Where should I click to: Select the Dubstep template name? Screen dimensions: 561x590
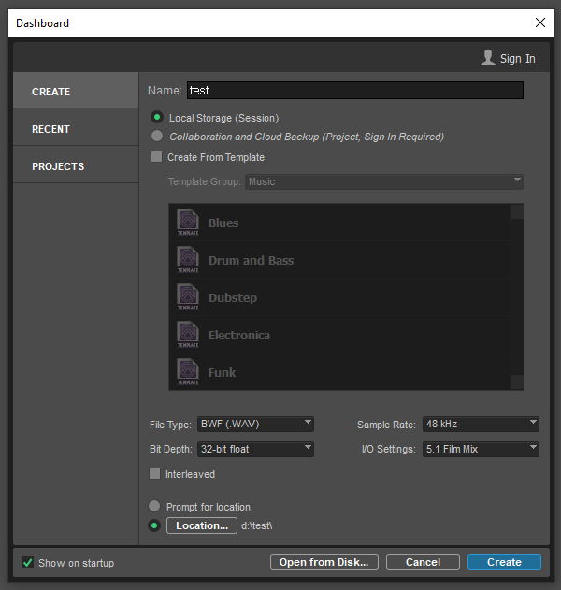pyautogui.click(x=233, y=297)
